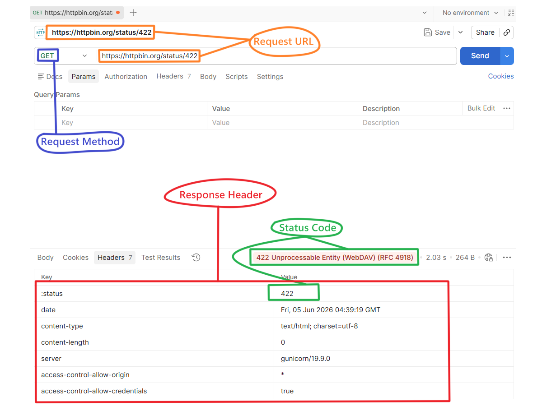Click the Save text button

coord(443,32)
